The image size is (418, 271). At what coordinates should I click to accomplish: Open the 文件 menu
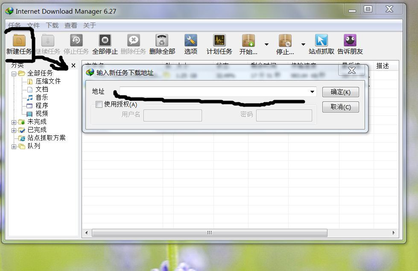[x=33, y=25]
